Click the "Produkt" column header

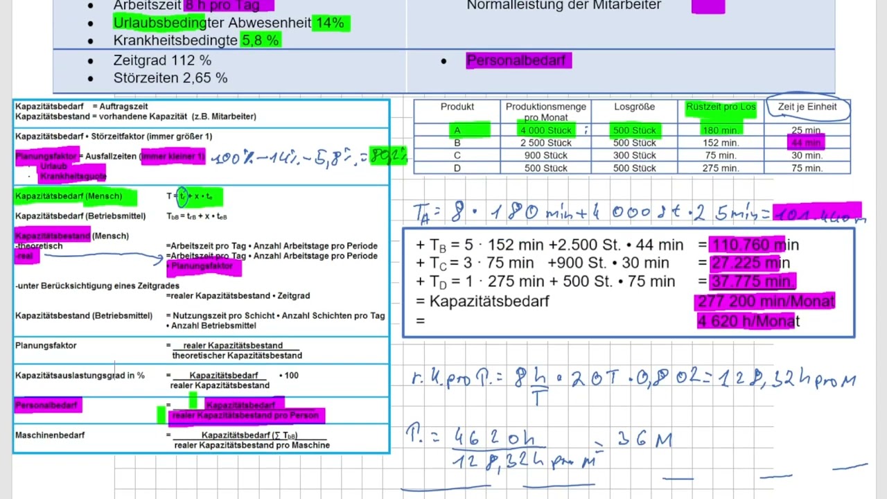457,107
